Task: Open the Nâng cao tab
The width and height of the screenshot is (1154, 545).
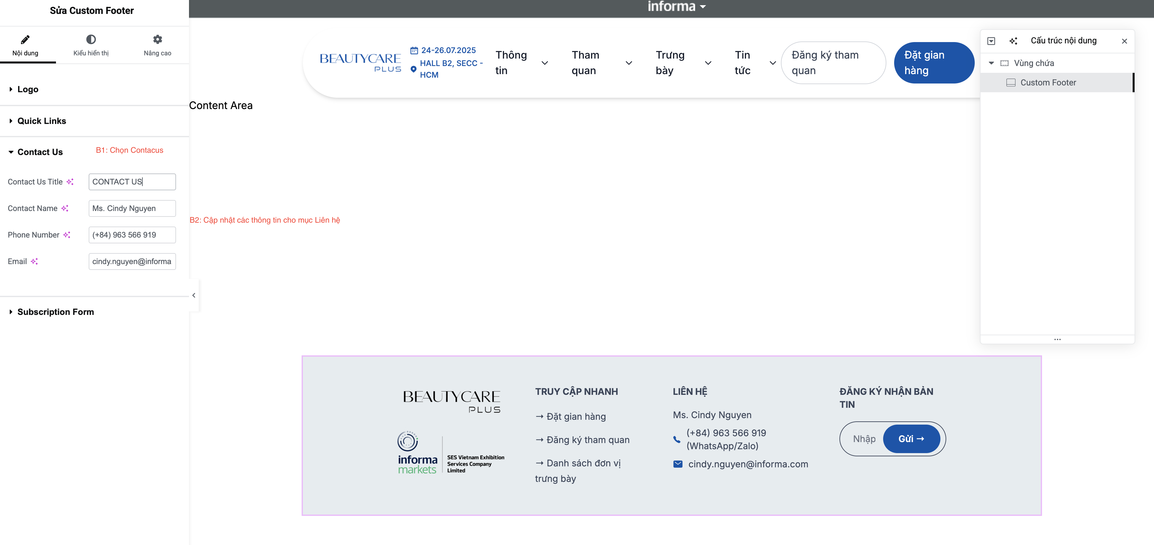Action: tap(157, 45)
